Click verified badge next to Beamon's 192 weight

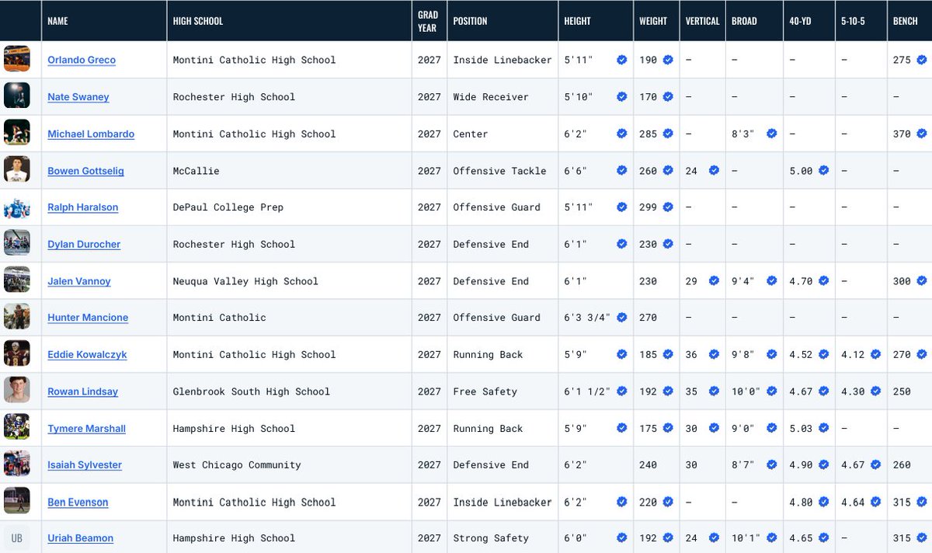coord(668,538)
